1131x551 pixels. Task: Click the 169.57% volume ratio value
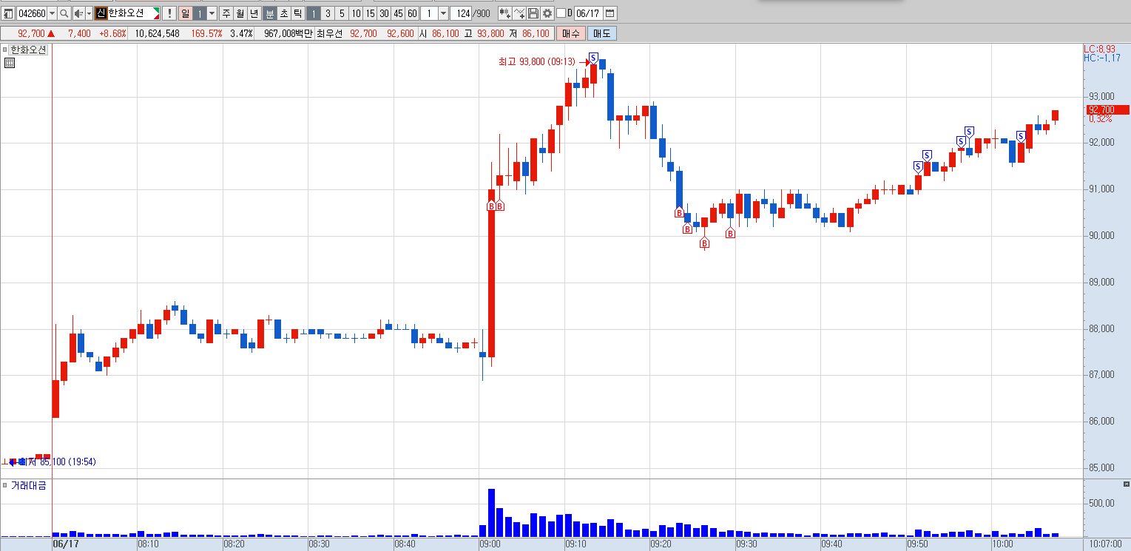[x=206, y=33]
